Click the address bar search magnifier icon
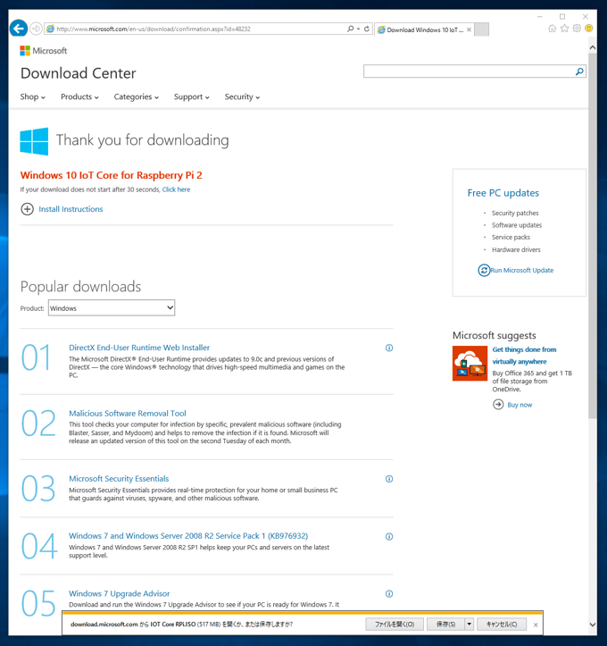This screenshot has height=646, width=607. [x=350, y=29]
